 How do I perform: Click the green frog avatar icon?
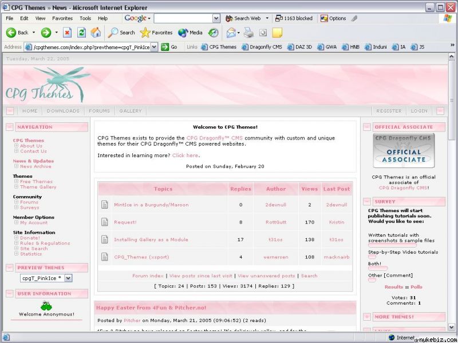coord(46,306)
